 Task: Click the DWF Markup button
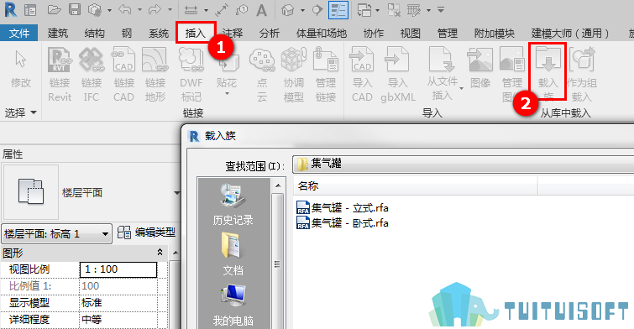tap(191, 74)
